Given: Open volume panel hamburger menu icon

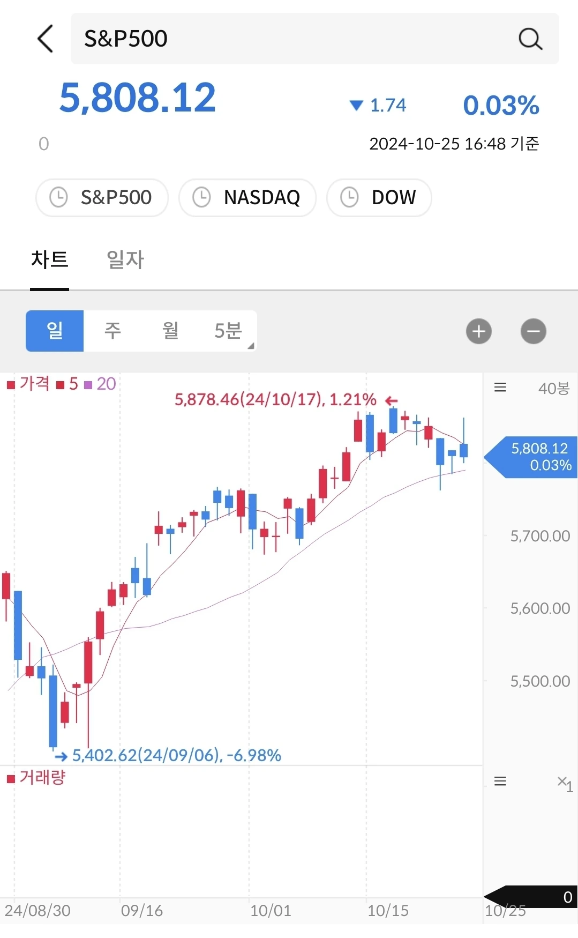Looking at the screenshot, I should pos(500,781).
